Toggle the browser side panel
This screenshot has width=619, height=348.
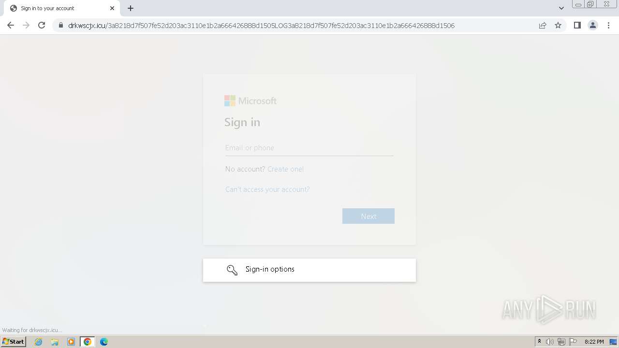[x=577, y=25]
